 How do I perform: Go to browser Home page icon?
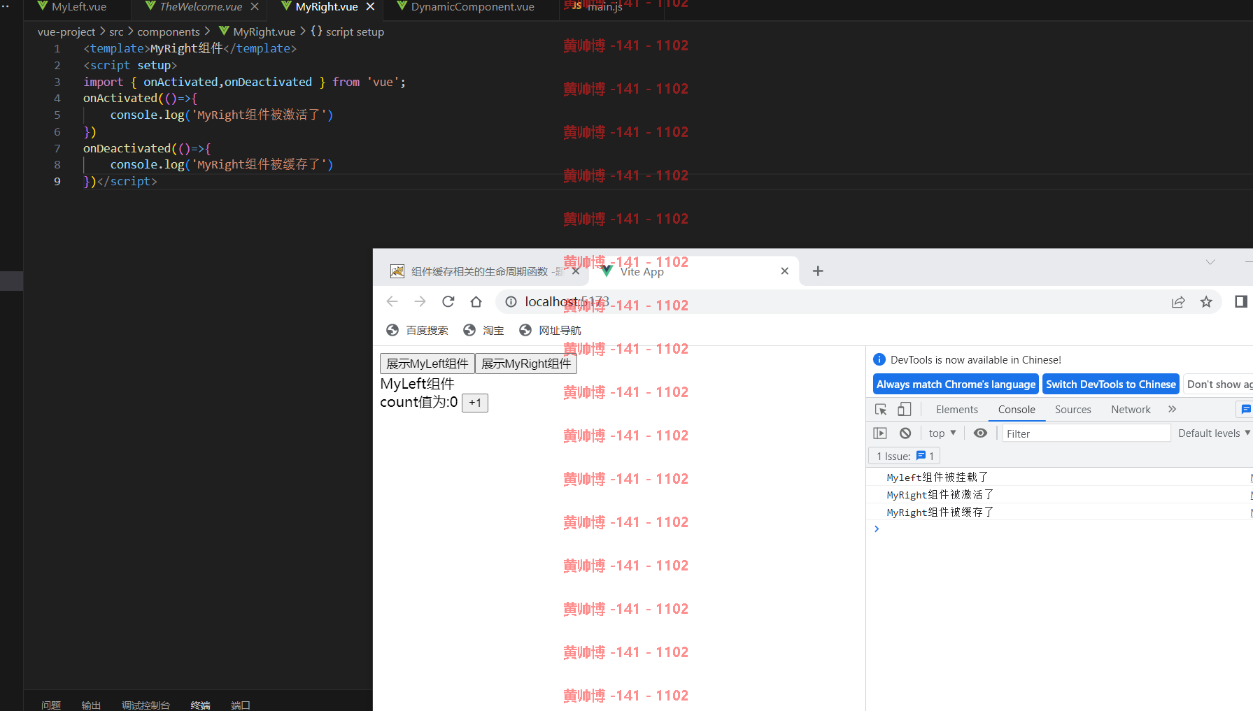point(476,301)
